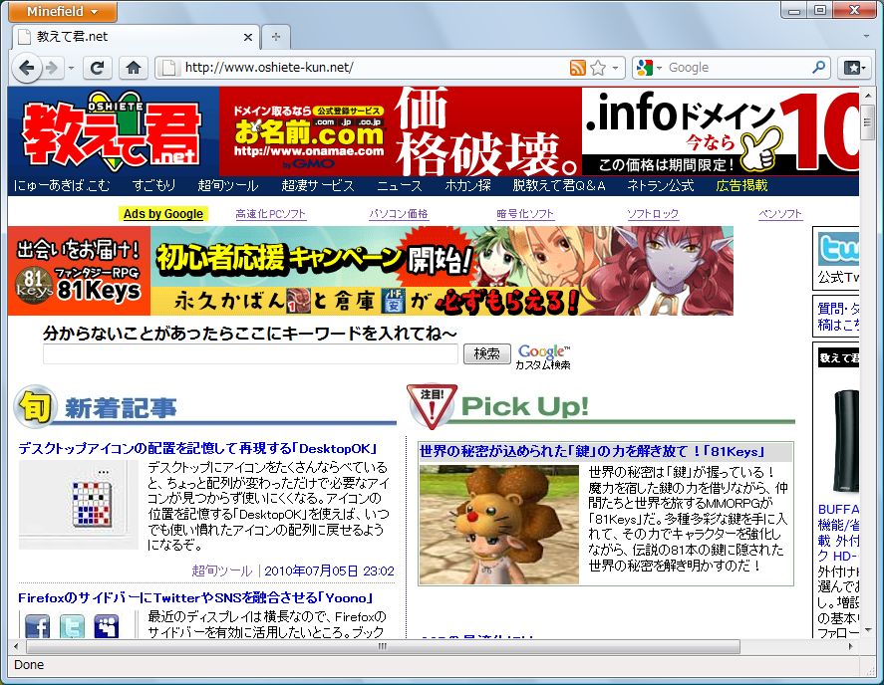Screen dimensions: 884x685
Task: Open the list all tabs dropdown
Action: pyautogui.click(x=866, y=36)
